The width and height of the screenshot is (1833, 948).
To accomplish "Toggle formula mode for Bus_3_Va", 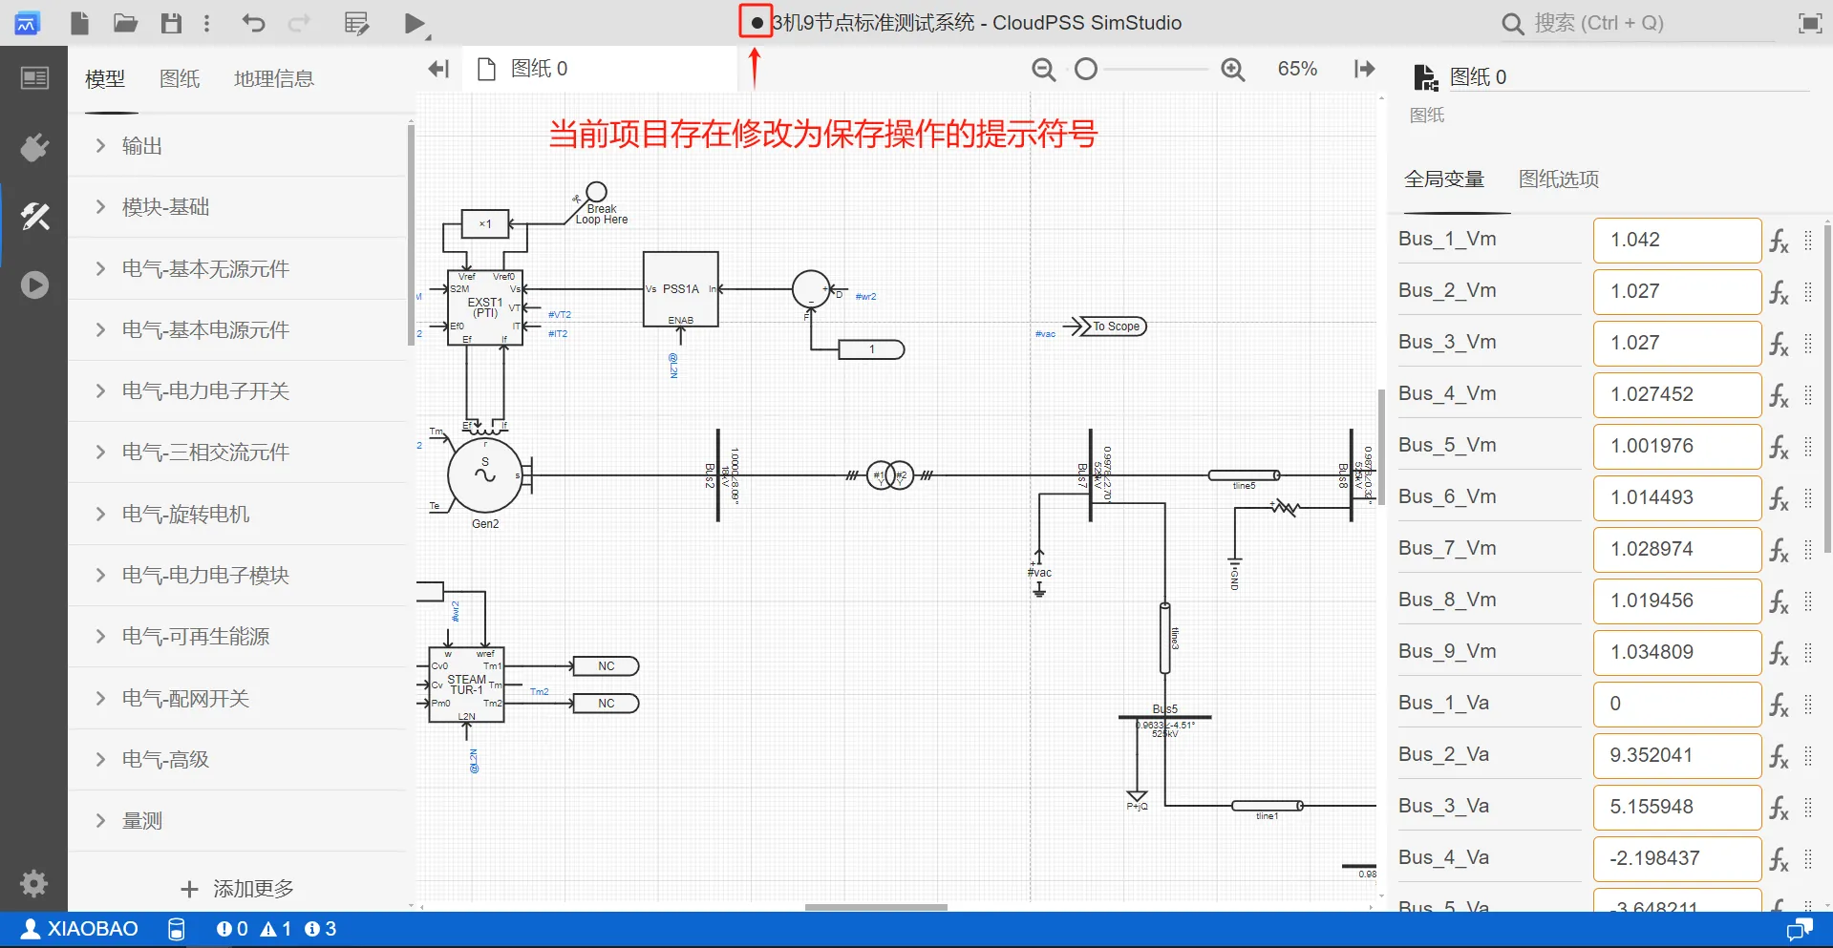I will [x=1779, y=808].
